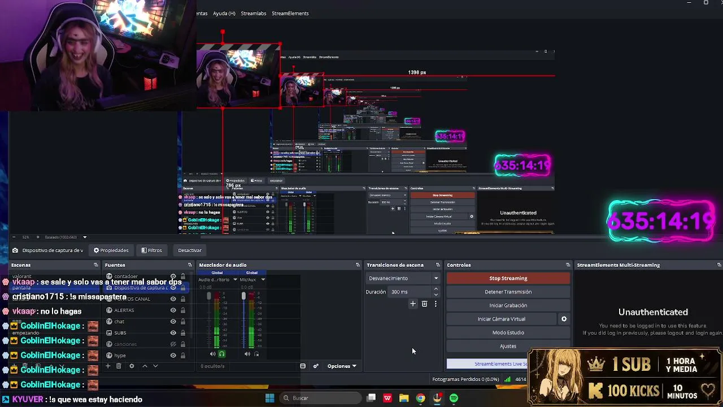Open the Desvanecimiento transition dropdown
The height and width of the screenshot is (407, 723).
(x=403, y=278)
